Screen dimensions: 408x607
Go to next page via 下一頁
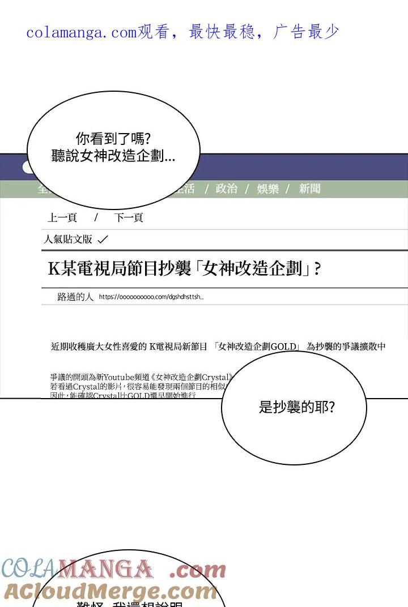128,217
